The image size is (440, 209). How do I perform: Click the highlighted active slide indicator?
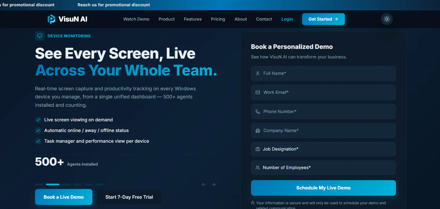click(53, 184)
